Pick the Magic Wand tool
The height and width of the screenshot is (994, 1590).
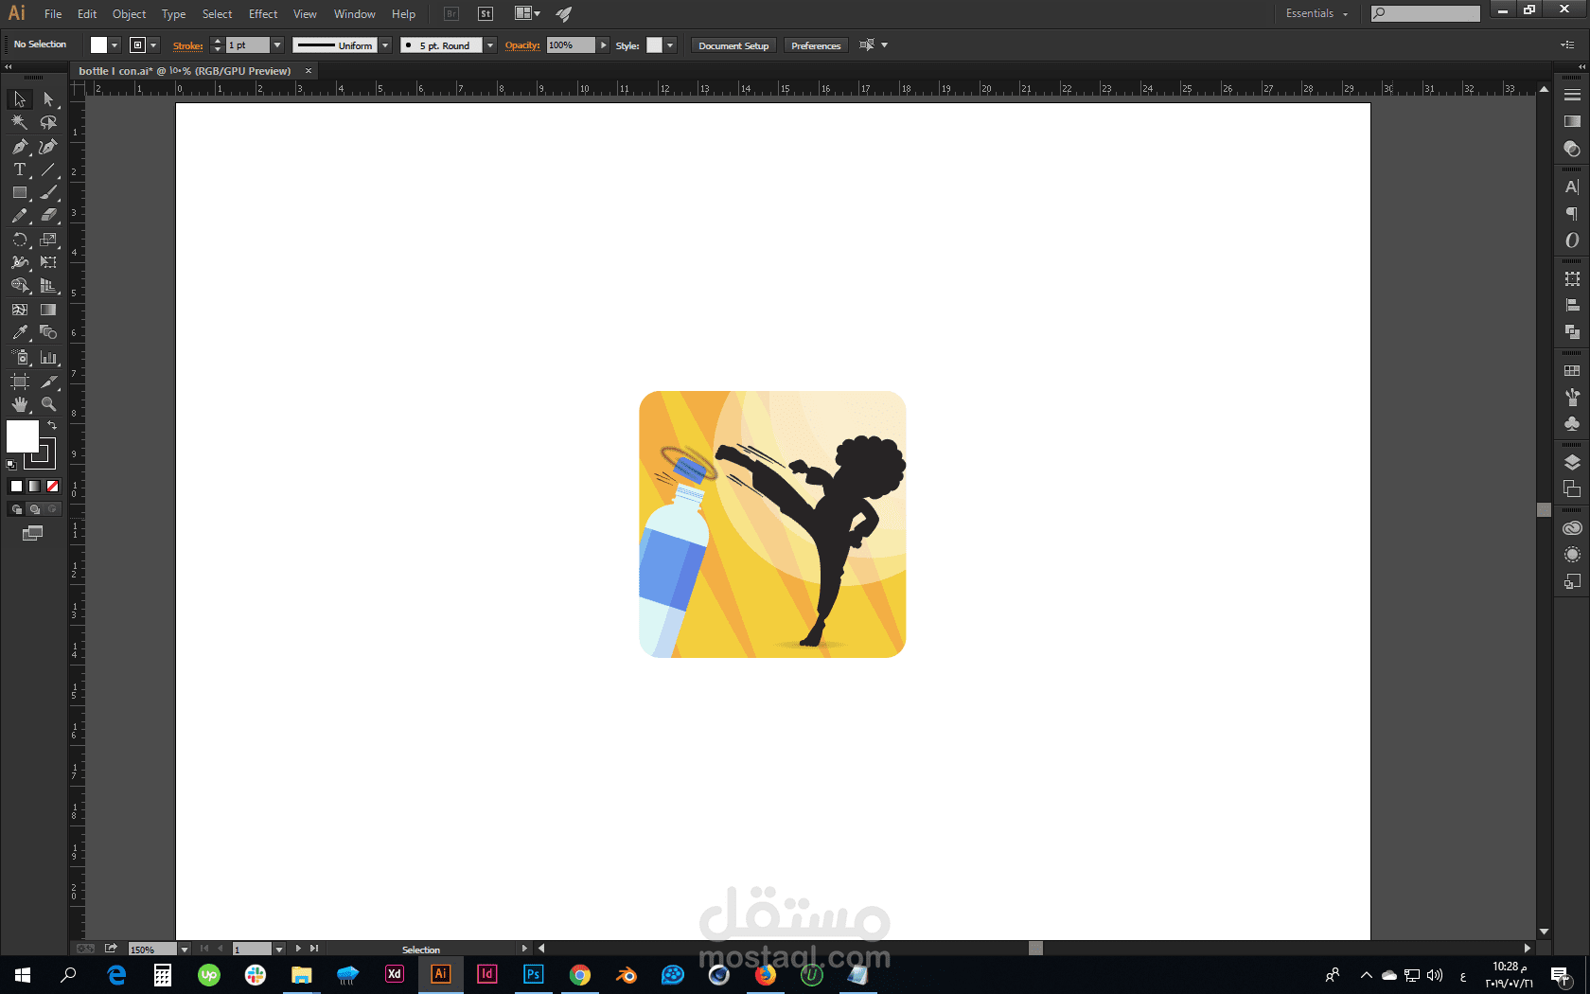20,122
